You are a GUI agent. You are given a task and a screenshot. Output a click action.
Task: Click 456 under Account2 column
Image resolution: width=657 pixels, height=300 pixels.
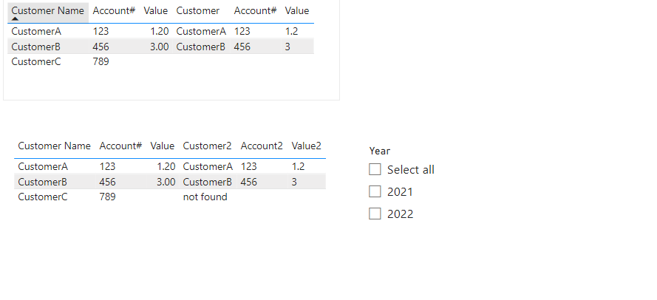coord(248,182)
